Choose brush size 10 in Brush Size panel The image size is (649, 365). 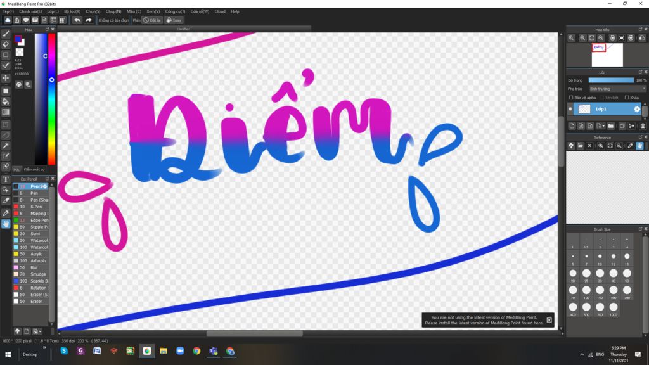pos(600,256)
